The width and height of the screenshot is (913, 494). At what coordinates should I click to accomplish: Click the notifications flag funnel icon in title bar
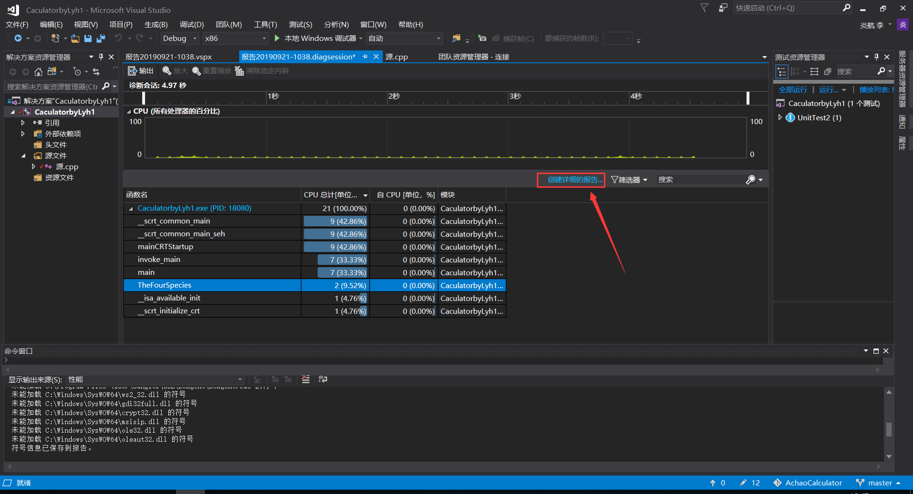click(x=705, y=8)
